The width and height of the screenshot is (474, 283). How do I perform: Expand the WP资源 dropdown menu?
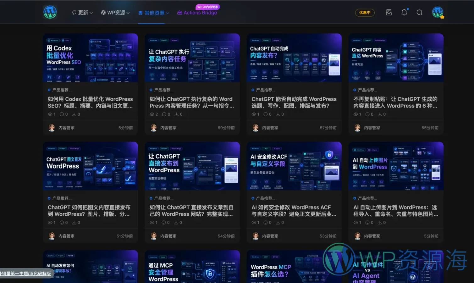pyautogui.click(x=115, y=13)
